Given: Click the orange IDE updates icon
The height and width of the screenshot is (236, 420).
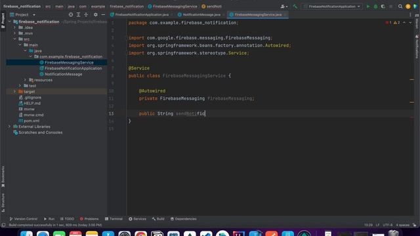Looking at the screenshot, I should click(x=408, y=7).
